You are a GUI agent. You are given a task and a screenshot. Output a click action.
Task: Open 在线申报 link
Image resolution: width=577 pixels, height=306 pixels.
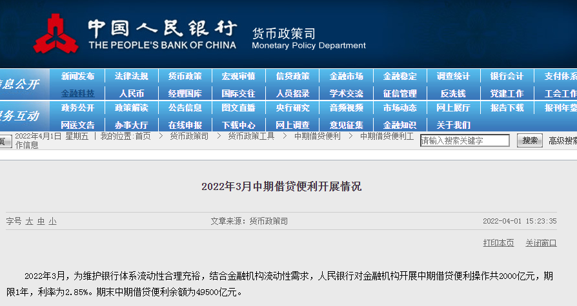[x=185, y=125]
